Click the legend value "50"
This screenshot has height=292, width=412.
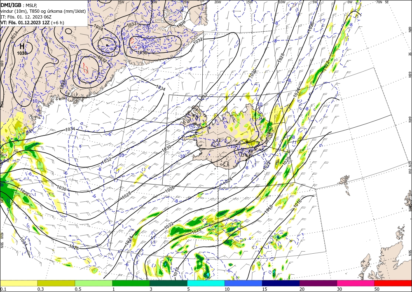click(377, 289)
